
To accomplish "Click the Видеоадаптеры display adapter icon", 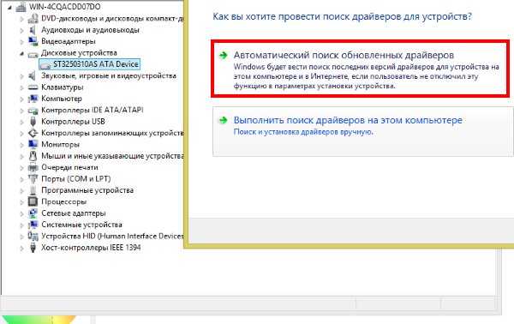I will (x=33, y=41).
